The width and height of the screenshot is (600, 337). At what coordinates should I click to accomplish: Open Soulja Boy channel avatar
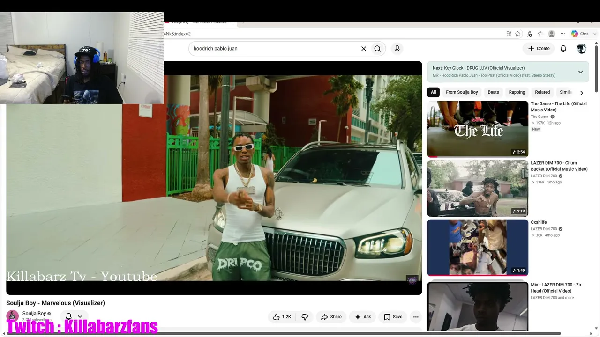tap(13, 316)
